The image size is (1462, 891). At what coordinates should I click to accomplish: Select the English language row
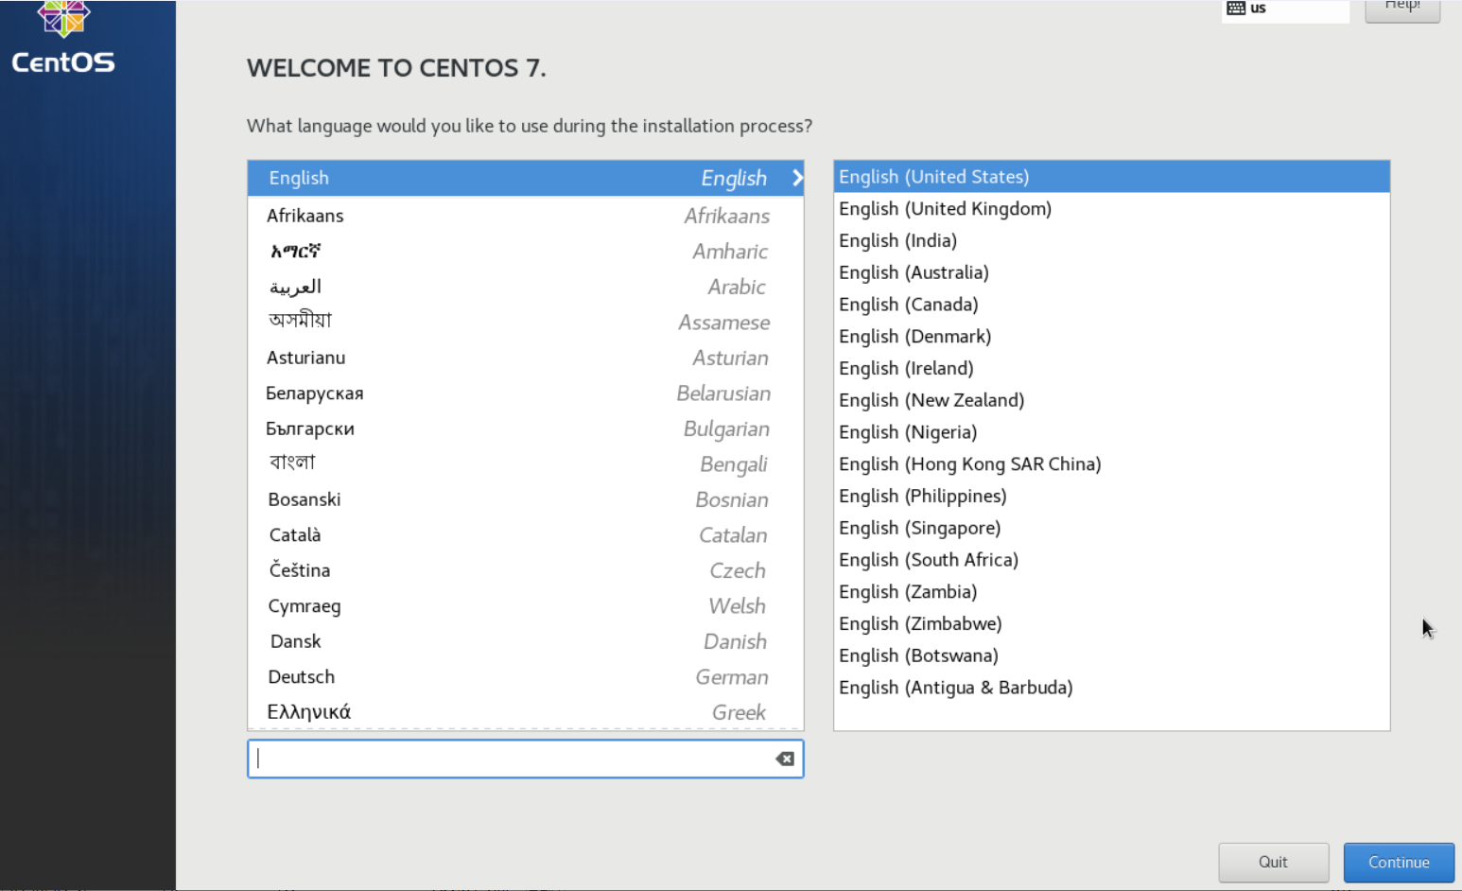pyautogui.click(x=526, y=178)
